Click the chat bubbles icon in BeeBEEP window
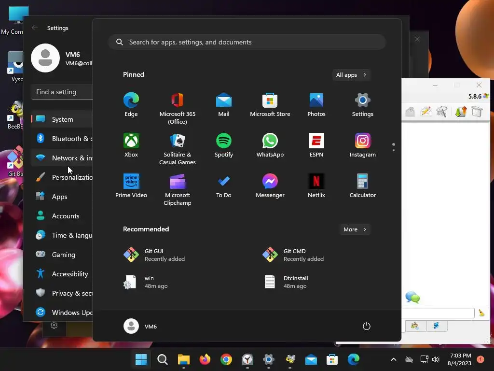This screenshot has height=371, width=494. (412, 297)
